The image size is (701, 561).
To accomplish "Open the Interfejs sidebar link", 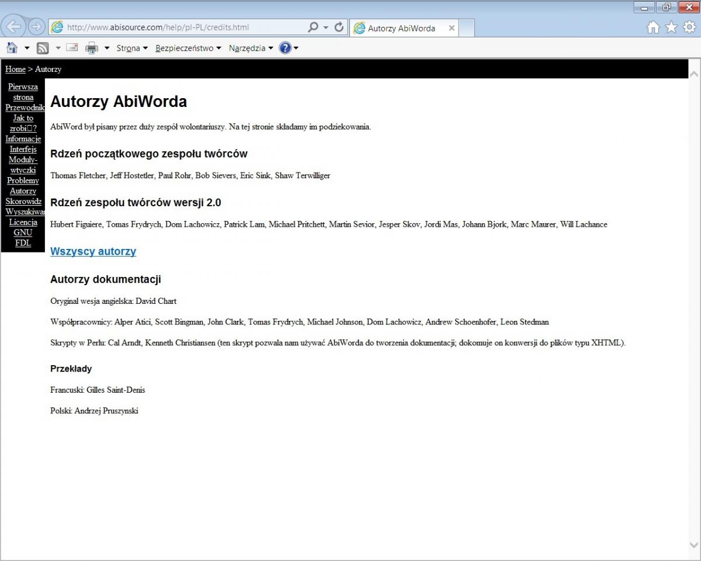I will coord(23,150).
